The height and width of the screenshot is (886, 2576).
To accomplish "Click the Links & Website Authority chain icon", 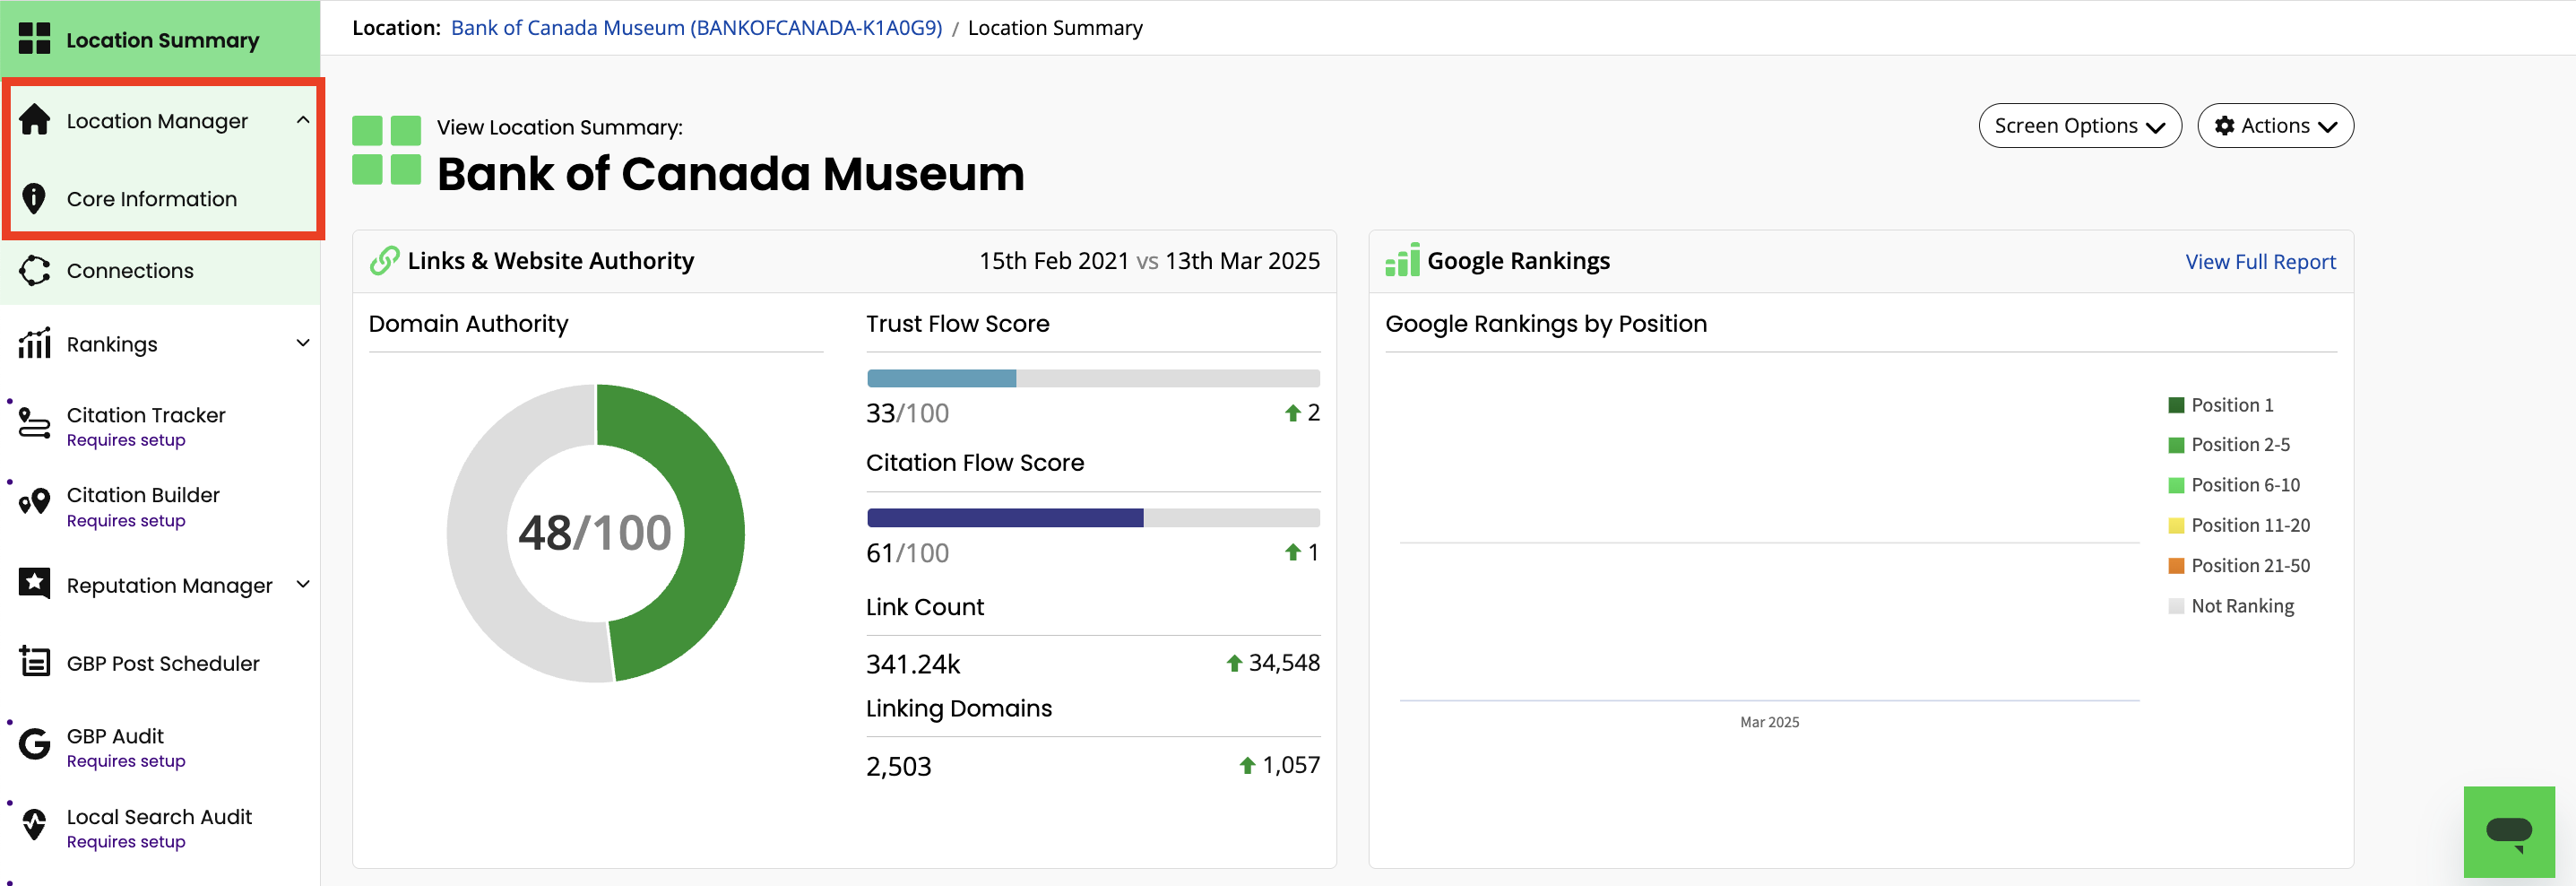I will click(385, 261).
